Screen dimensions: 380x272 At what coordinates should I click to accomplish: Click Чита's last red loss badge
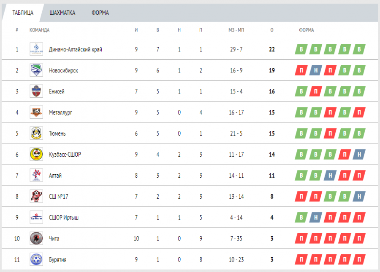359,239
